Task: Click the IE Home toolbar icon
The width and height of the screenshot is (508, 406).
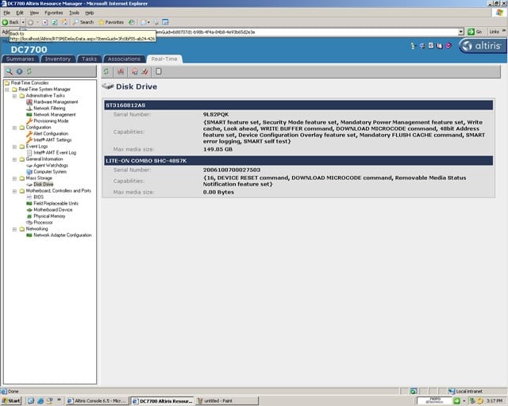Action: click(64, 22)
